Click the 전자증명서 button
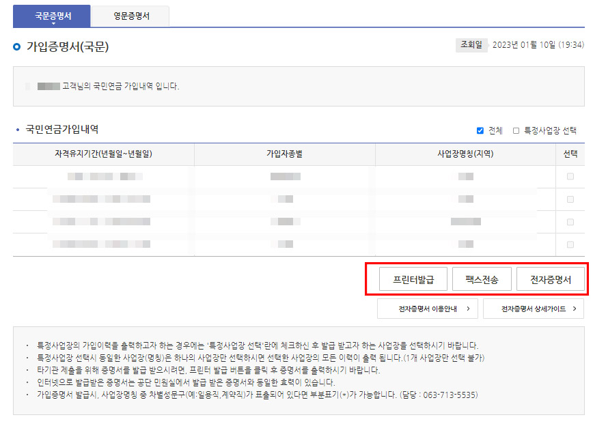Screen dimensions: 593x426 tap(549, 279)
